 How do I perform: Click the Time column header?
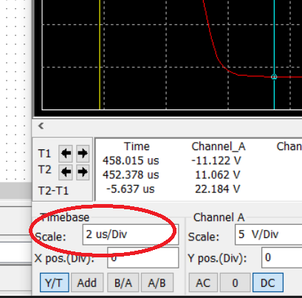137,146
